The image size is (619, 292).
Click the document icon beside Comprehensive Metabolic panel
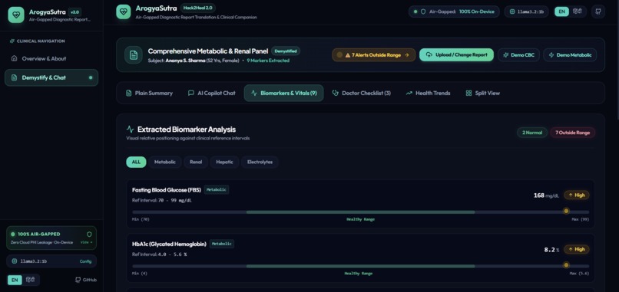tap(134, 54)
